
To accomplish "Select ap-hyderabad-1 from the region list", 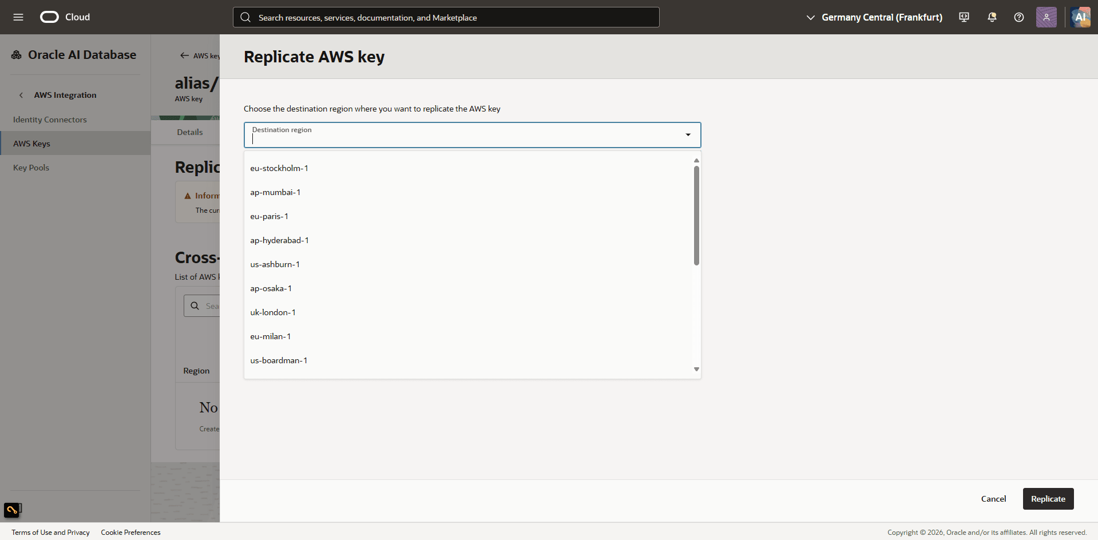I will 469,240.
